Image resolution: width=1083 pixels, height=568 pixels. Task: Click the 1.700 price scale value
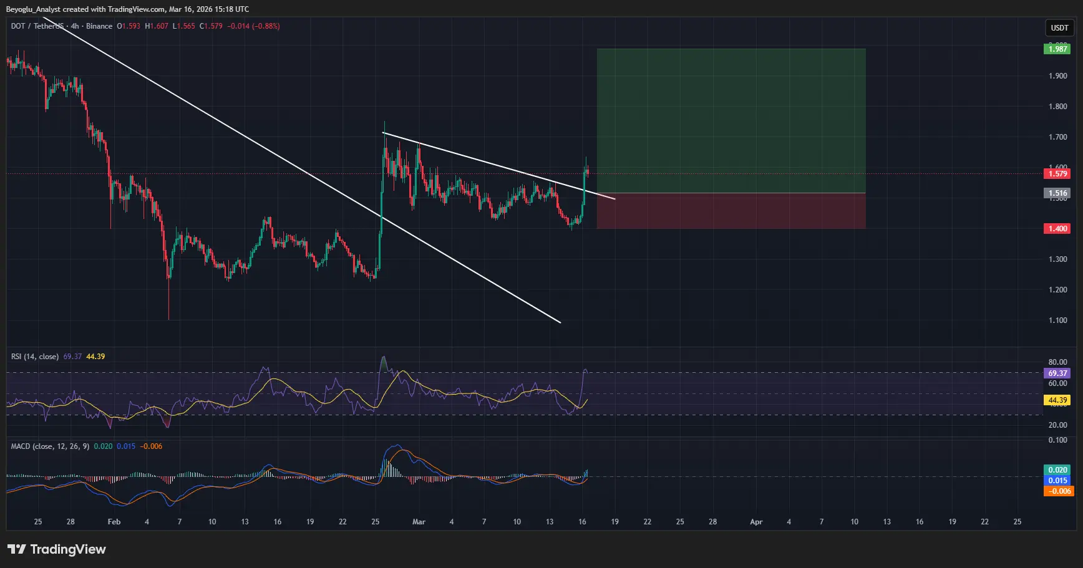point(1057,137)
